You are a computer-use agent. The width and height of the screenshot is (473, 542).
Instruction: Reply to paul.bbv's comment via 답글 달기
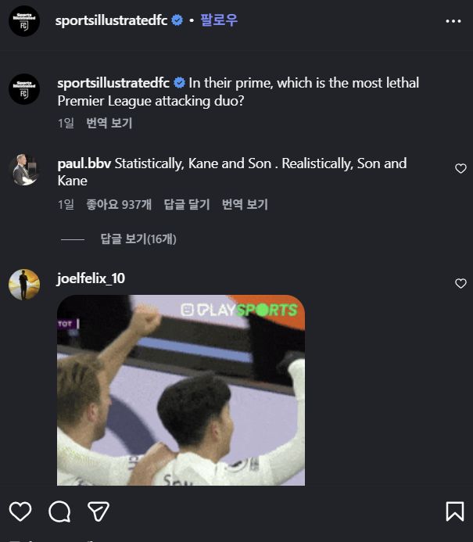click(x=187, y=204)
